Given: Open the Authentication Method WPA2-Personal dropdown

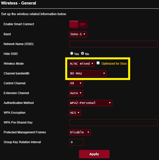Looking at the screenshot, I should pyautogui.click(x=91, y=103).
